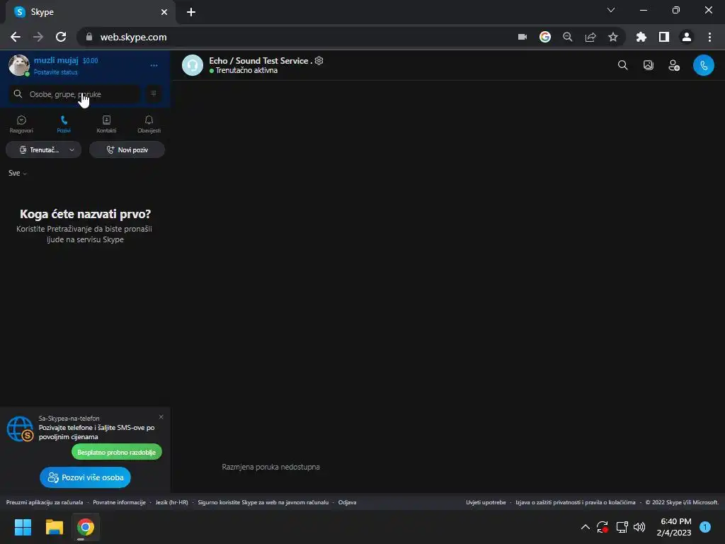Click the Echo / Sound Test Service avatar

(x=193, y=65)
